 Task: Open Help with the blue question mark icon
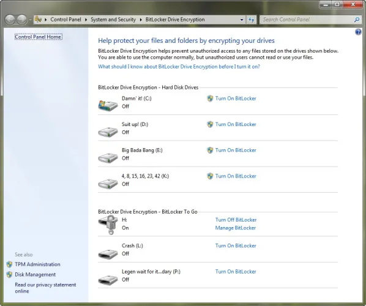coord(358,32)
